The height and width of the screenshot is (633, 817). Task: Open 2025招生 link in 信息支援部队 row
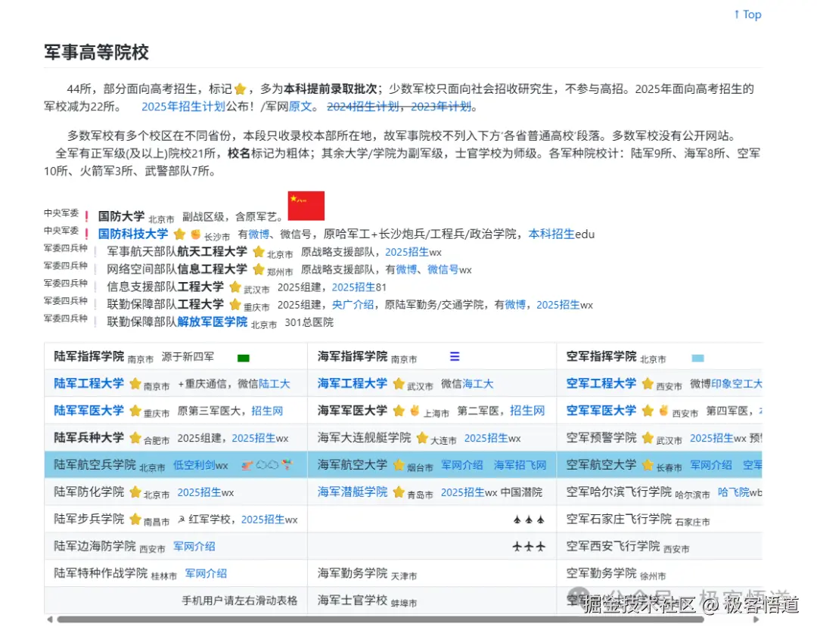point(354,287)
